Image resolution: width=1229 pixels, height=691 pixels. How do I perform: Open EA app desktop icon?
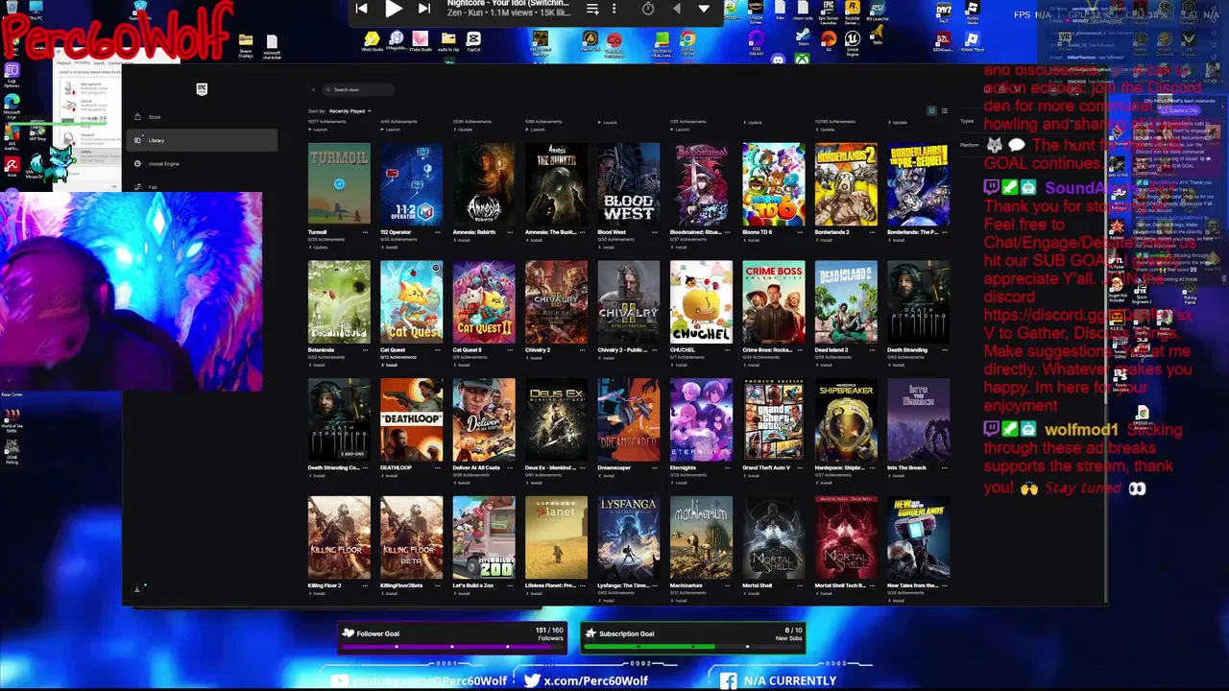(x=829, y=40)
